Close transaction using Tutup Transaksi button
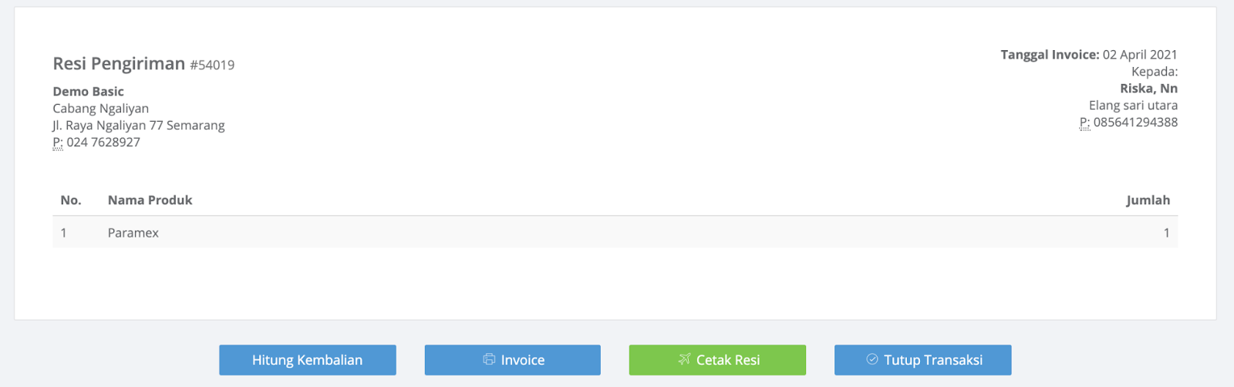This screenshot has height=387, width=1234. [922, 360]
